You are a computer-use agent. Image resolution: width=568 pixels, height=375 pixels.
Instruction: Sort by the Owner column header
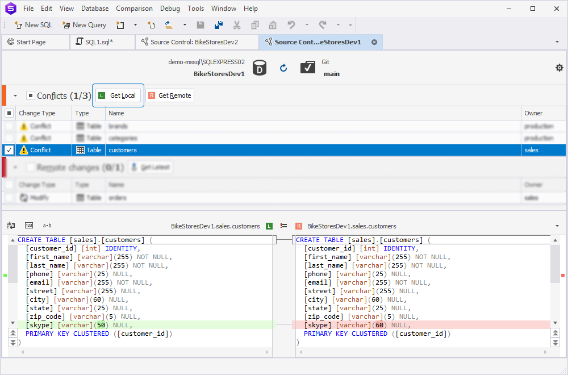[x=544, y=113]
